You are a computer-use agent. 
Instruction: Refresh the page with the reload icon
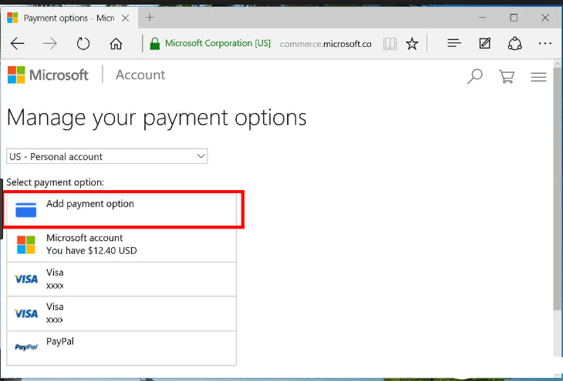click(x=83, y=44)
